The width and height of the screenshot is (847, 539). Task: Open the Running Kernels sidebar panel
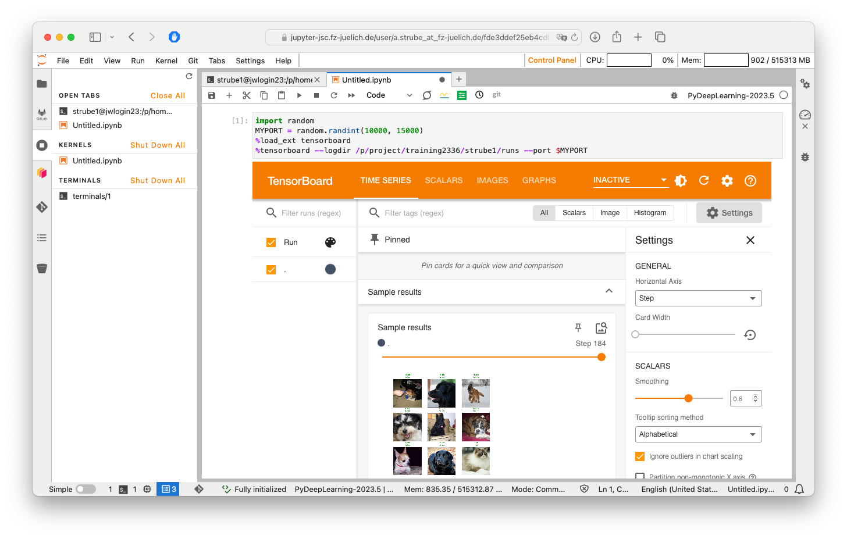(42, 145)
